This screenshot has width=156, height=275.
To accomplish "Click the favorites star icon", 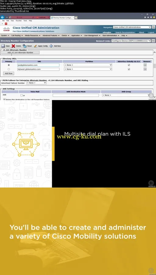I will click(148, 17).
